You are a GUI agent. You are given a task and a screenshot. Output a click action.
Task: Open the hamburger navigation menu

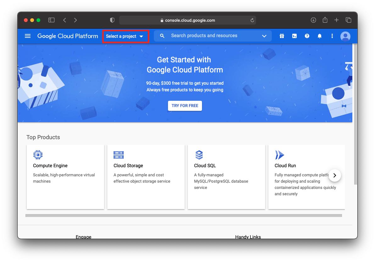pyautogui.click(x=28, y=36)
